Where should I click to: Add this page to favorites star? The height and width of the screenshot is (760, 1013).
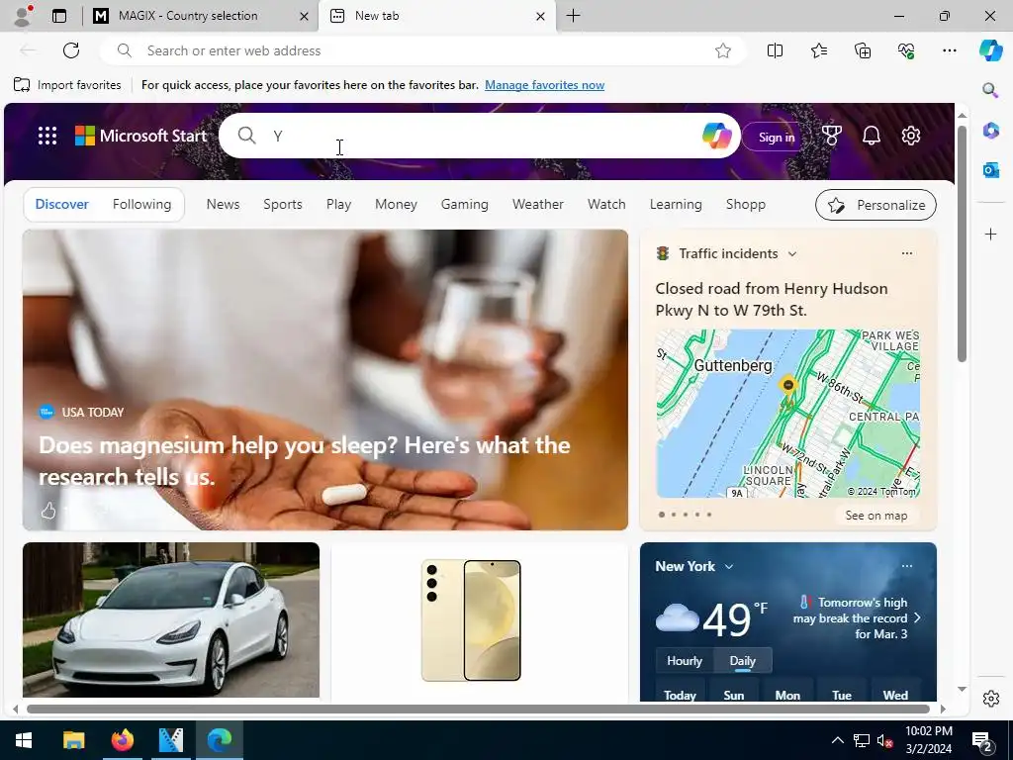click(x=723, y=51)
